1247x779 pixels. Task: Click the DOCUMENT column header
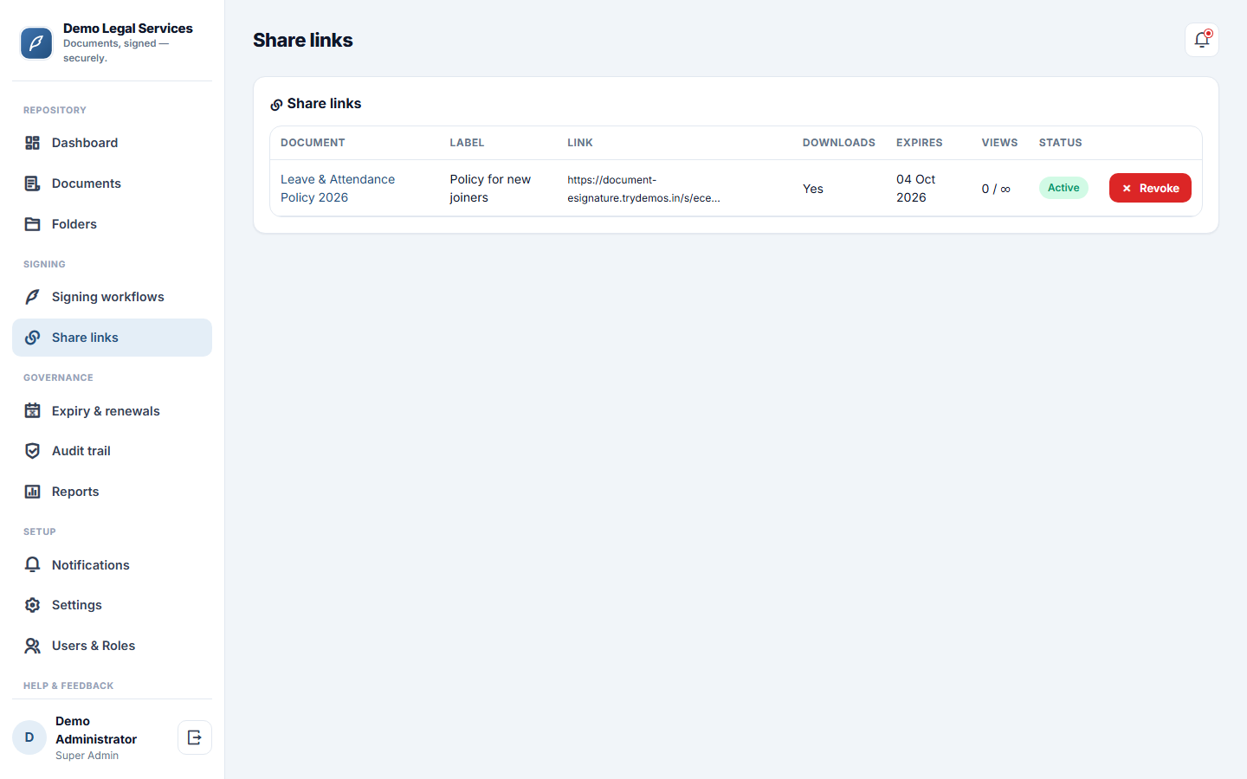point(313,143)
